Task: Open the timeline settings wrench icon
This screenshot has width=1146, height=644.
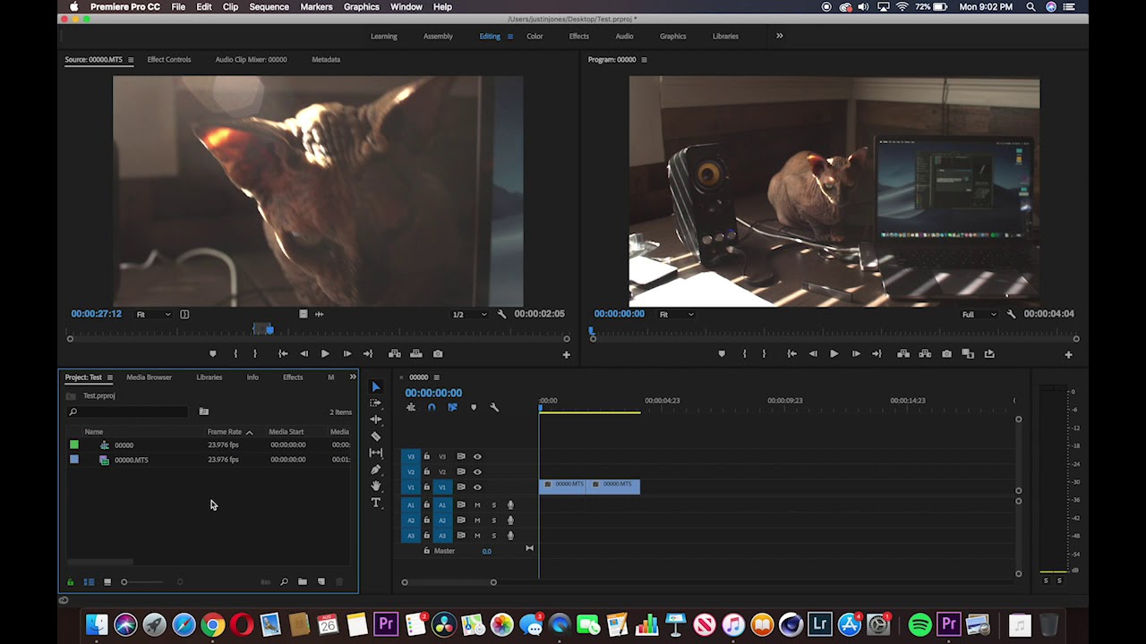Action: (495, 408)
